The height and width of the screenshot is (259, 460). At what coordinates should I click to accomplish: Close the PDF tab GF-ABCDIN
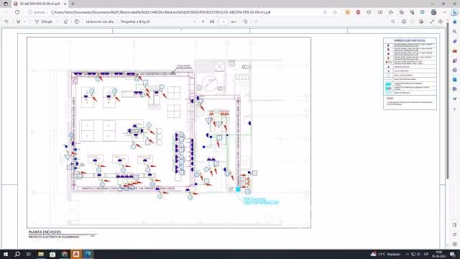coord(65,4)
